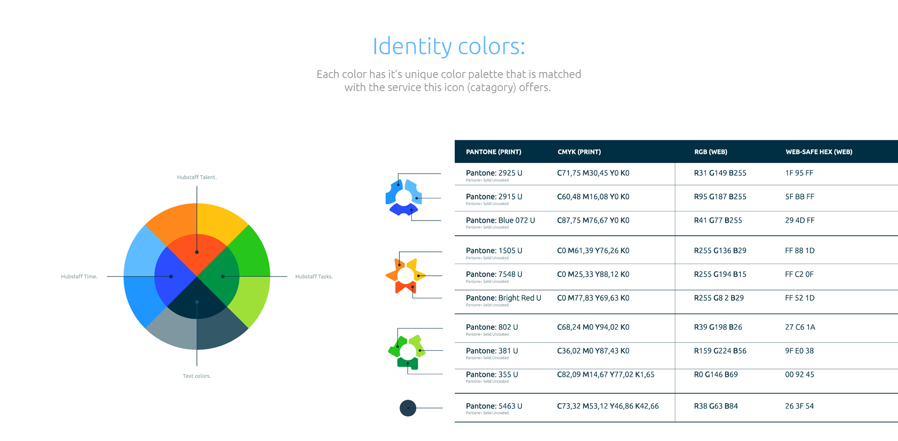Click RGB value R41 G77 B255
The image size is (898, 441).
coord(718,220)
